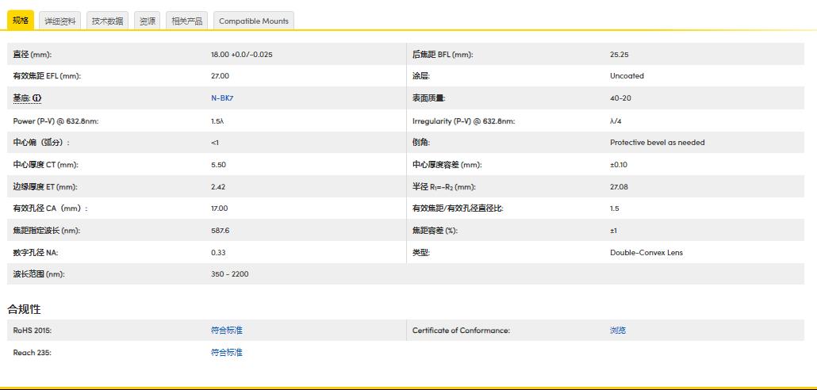Click the surface quality value 40-20
The image size is (817, 390).
(x=620, y=98)
